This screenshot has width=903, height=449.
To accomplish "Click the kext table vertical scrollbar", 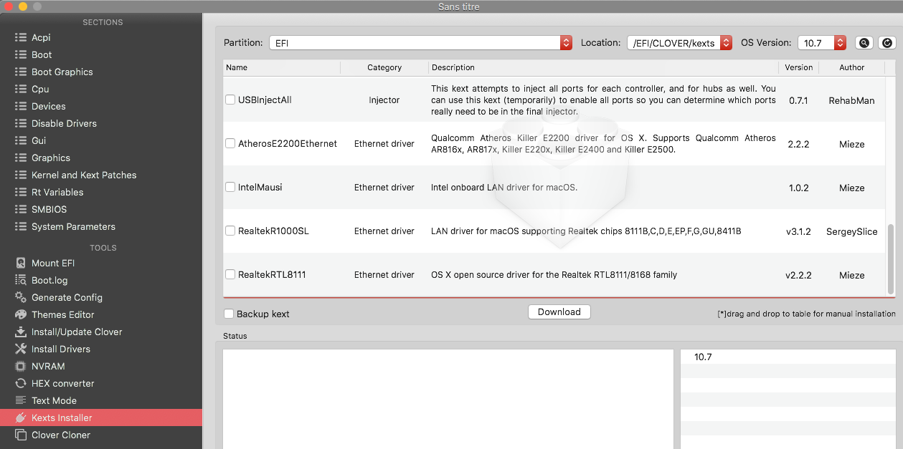I will 891,258.
